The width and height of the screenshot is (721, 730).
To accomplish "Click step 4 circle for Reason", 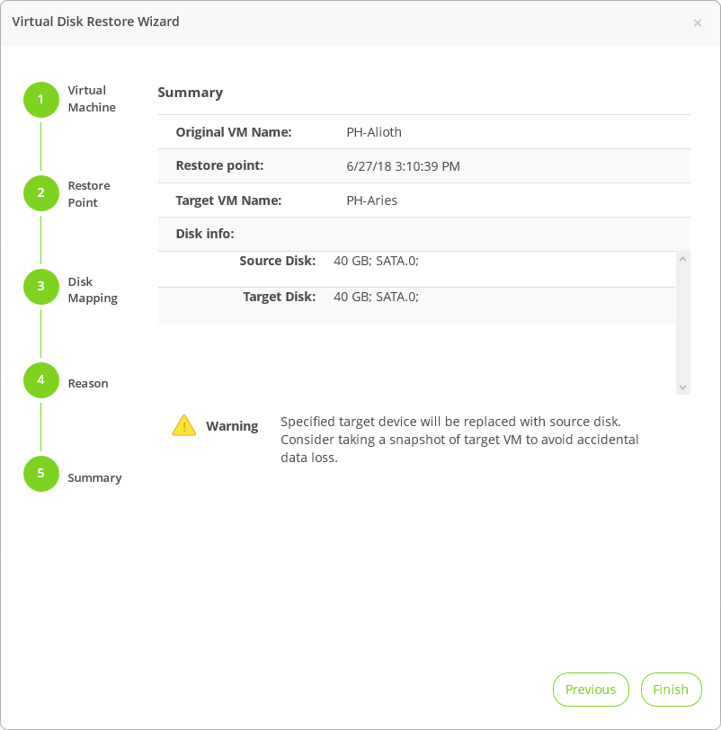I will click(41, 380).
